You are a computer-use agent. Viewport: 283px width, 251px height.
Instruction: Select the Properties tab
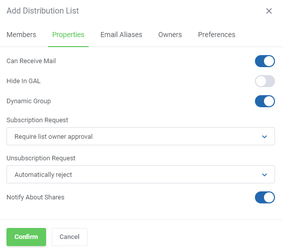pos(68,35)
